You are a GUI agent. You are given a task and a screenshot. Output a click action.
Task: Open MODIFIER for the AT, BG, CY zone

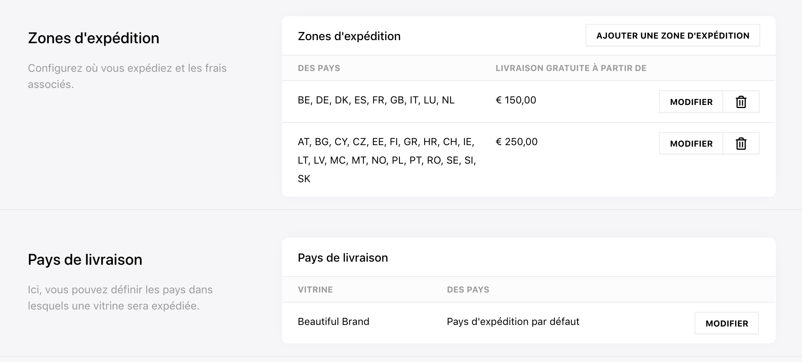click(691, 144)
